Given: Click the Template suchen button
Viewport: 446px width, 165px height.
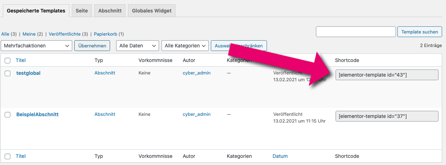Looking at the screenshot, I should [420, 32].
